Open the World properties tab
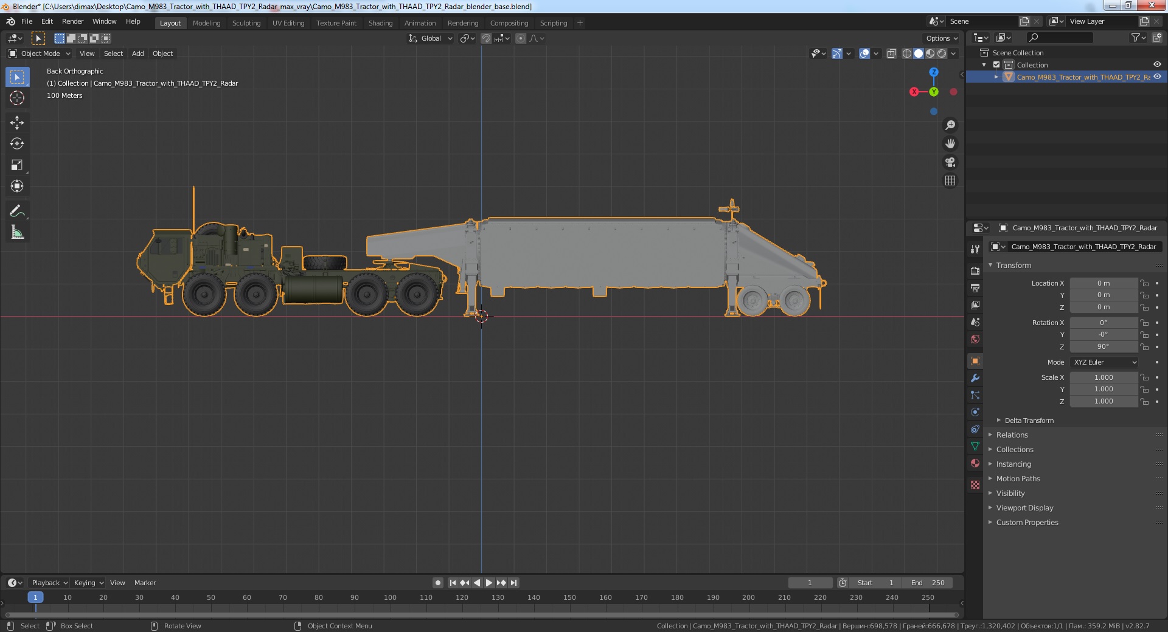 click(x=975, y=339)
